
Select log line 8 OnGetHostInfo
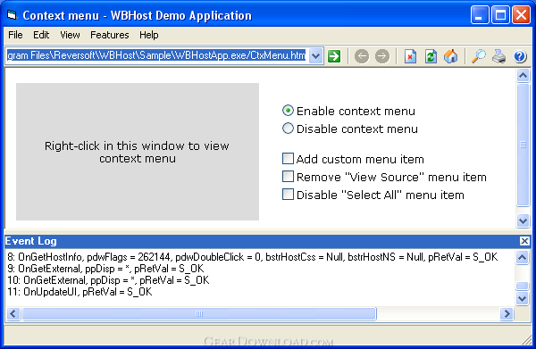(252, 257)
